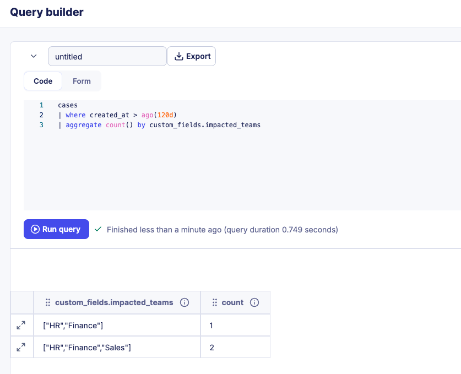Image resolution: width=461 pixels, height=374 pixels.
Task: Select the count value of 2
Action: click(211, 347)
